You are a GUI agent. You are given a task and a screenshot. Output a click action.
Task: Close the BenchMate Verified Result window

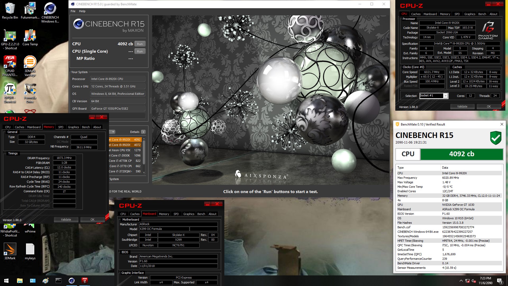pyautogui.click(x=502, y=124)
